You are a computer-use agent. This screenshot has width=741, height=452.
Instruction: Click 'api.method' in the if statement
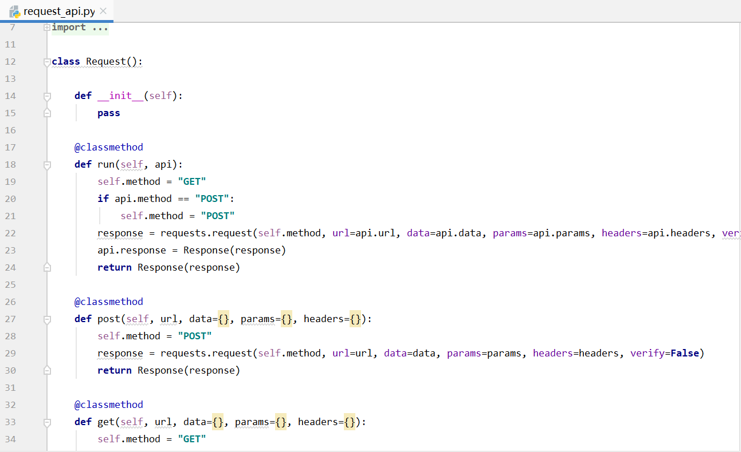tap(143, 199)
